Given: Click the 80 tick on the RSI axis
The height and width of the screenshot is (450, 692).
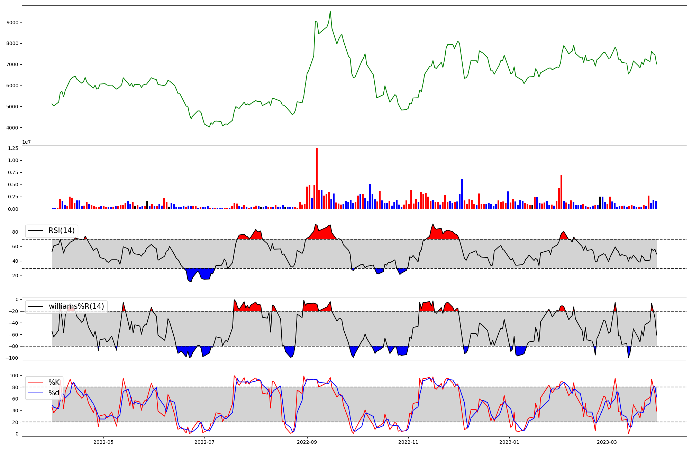Looking at the screenshot, I should [x=15, y=232].
